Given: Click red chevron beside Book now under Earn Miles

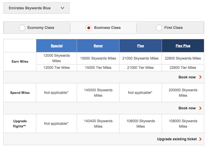Looking at the screenshot, I should tap(200, 77).
